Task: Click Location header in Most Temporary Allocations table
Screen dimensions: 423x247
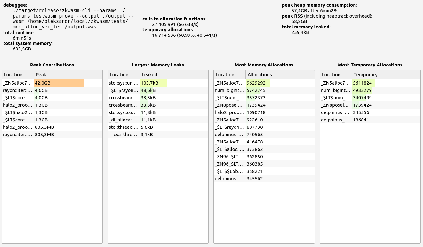Action: click(336, 74)
